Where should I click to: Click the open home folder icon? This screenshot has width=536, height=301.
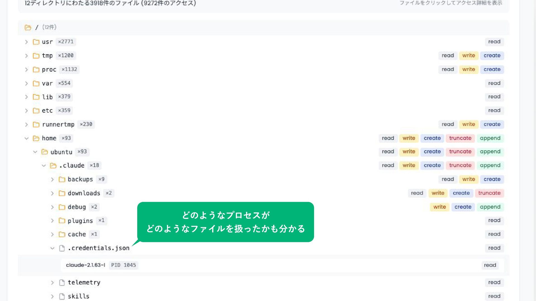pyautogui.click(x=36, y=138)
